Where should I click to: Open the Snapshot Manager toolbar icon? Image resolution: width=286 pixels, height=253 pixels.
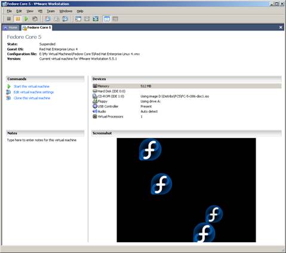coord(65,18)
